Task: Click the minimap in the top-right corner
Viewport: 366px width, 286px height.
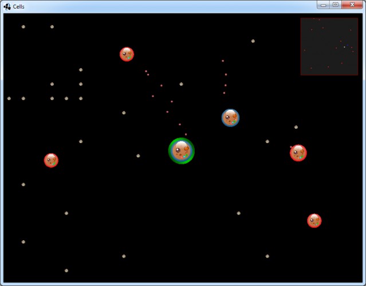Action: pyautogui.click(x=329, y=46)
